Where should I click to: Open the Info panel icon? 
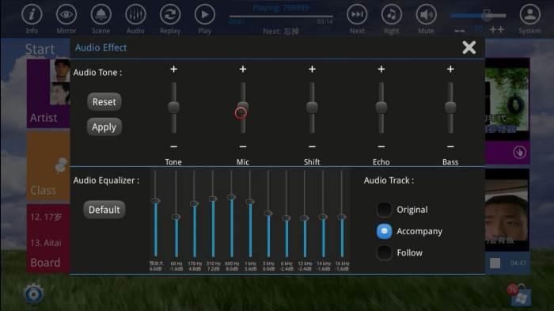tap(32, 15)
